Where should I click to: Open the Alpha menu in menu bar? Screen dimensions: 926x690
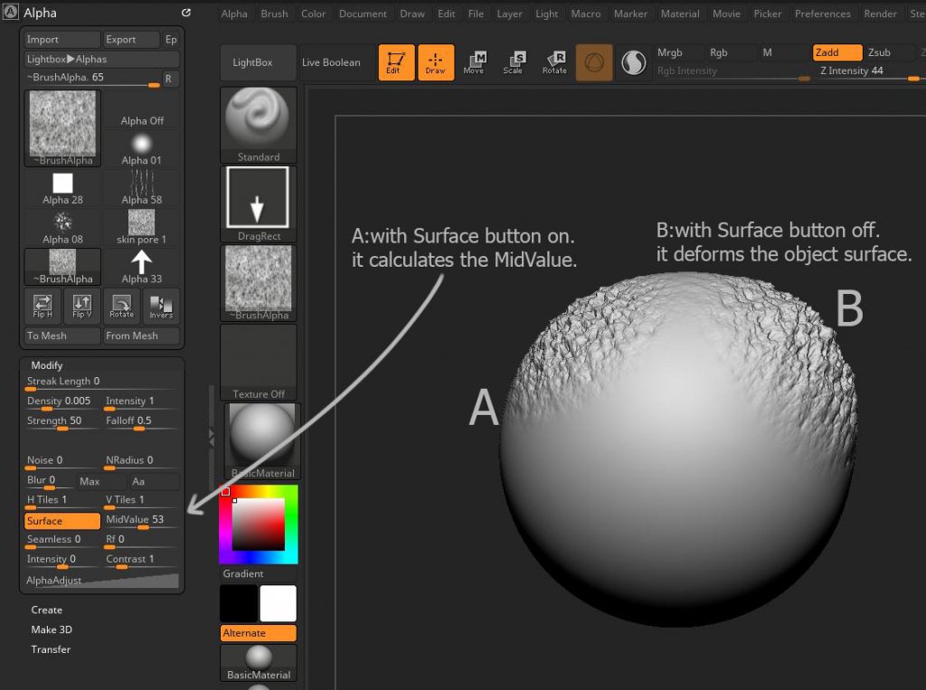[234, 14]
